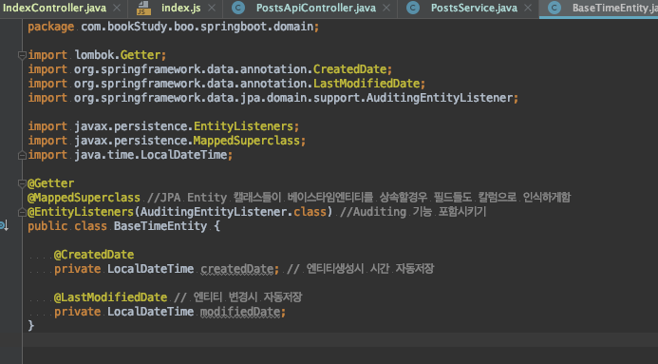Click fold end marker at java.time.LocalDateTime import
Screen dimensions: 658x364
click(22, 155)
